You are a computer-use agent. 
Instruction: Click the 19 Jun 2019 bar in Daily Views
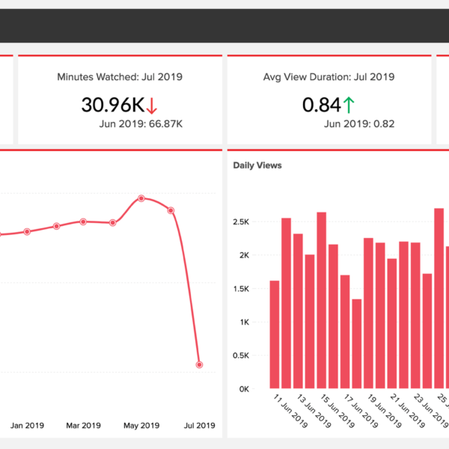pyautogui.click(x=368, y=313)
